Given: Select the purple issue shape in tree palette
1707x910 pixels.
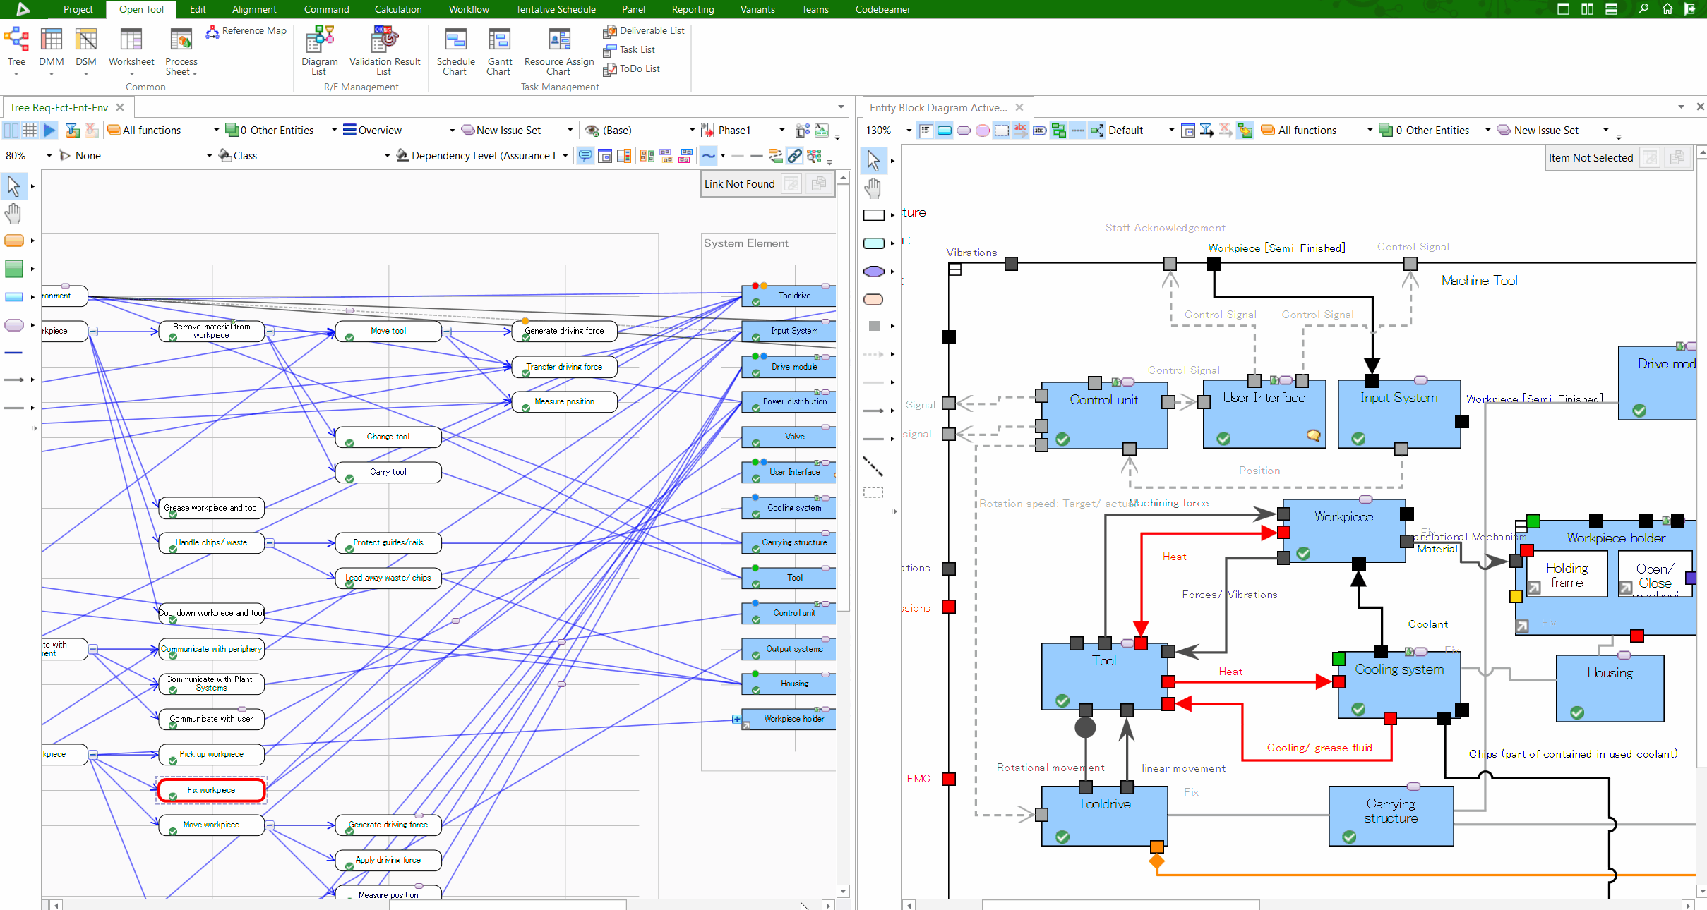Looking at the screenshot, I should pyautogui.click(x=14, y=325).
